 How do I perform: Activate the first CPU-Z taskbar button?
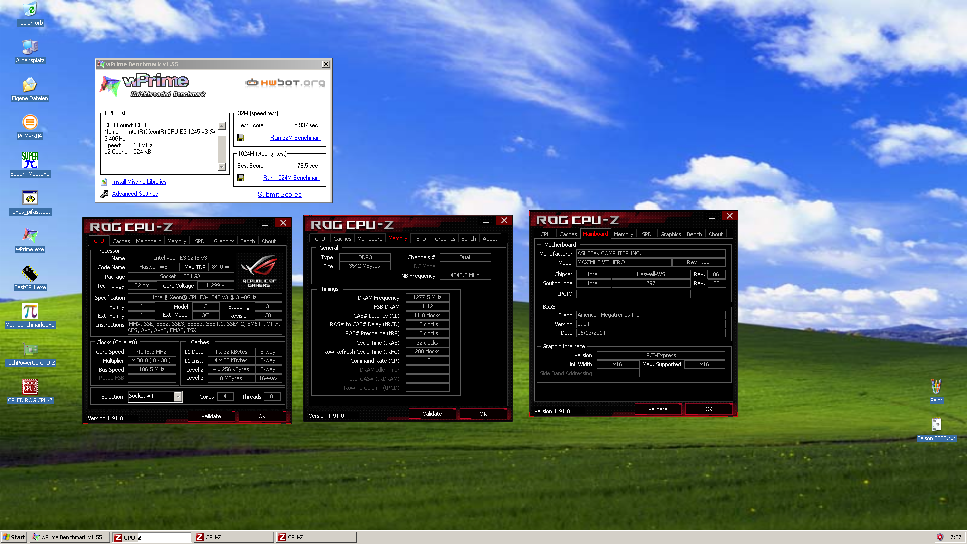tap(152, 537)
